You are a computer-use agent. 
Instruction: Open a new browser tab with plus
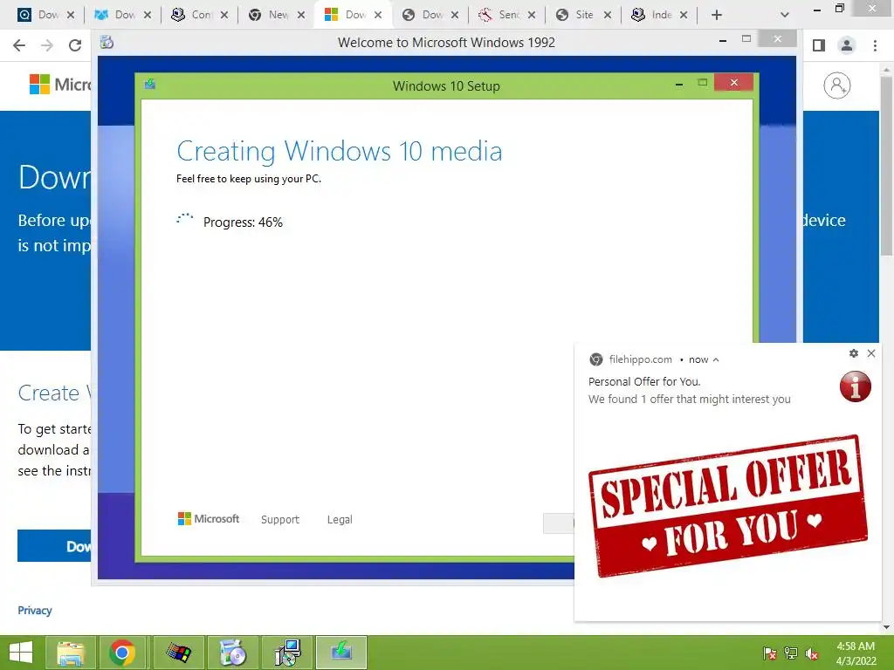pos(717,15)
